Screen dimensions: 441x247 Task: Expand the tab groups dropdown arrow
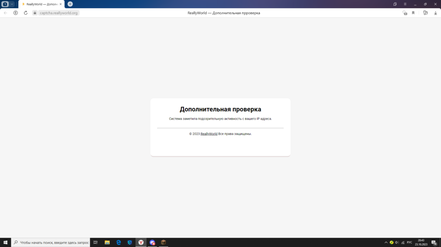(x=12, y=4)
